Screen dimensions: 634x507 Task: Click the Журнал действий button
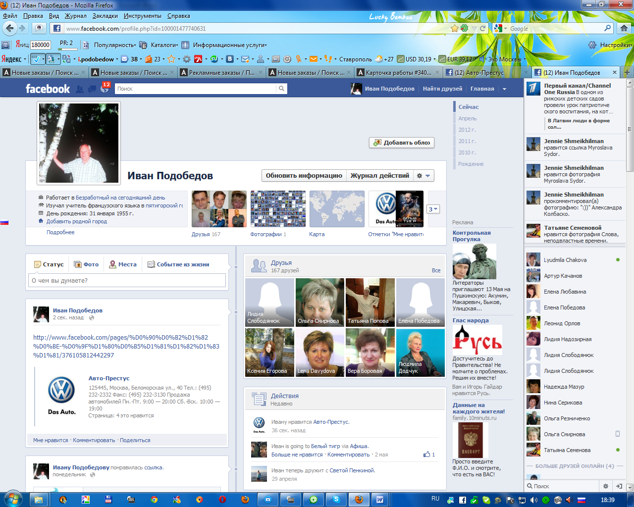pos(380,176)
